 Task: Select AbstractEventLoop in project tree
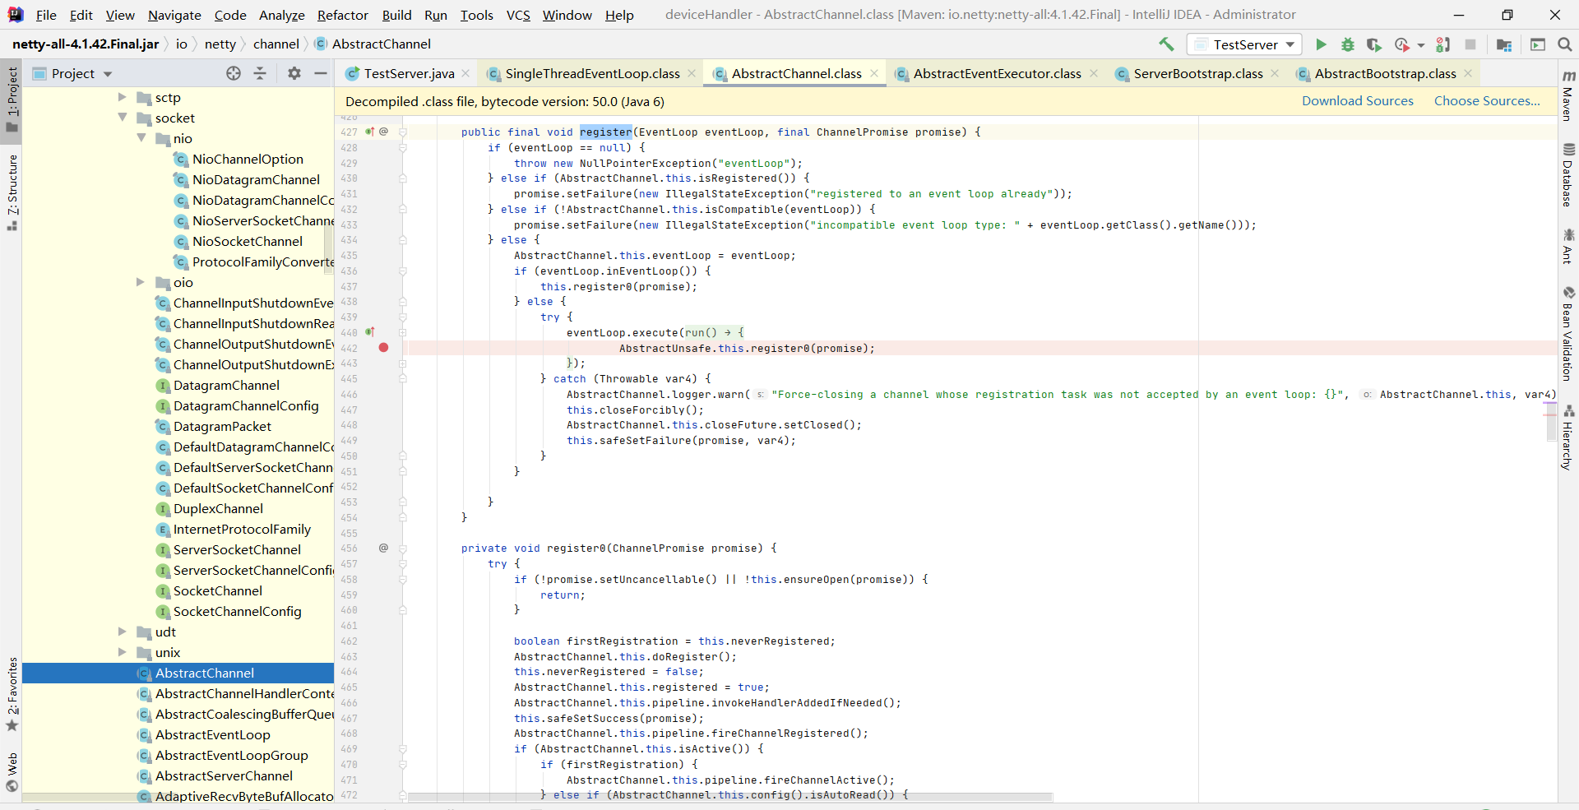point(212,735)
